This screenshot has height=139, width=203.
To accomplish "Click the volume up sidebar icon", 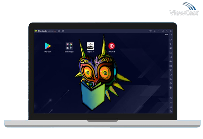I will click(x=171, y=40).
